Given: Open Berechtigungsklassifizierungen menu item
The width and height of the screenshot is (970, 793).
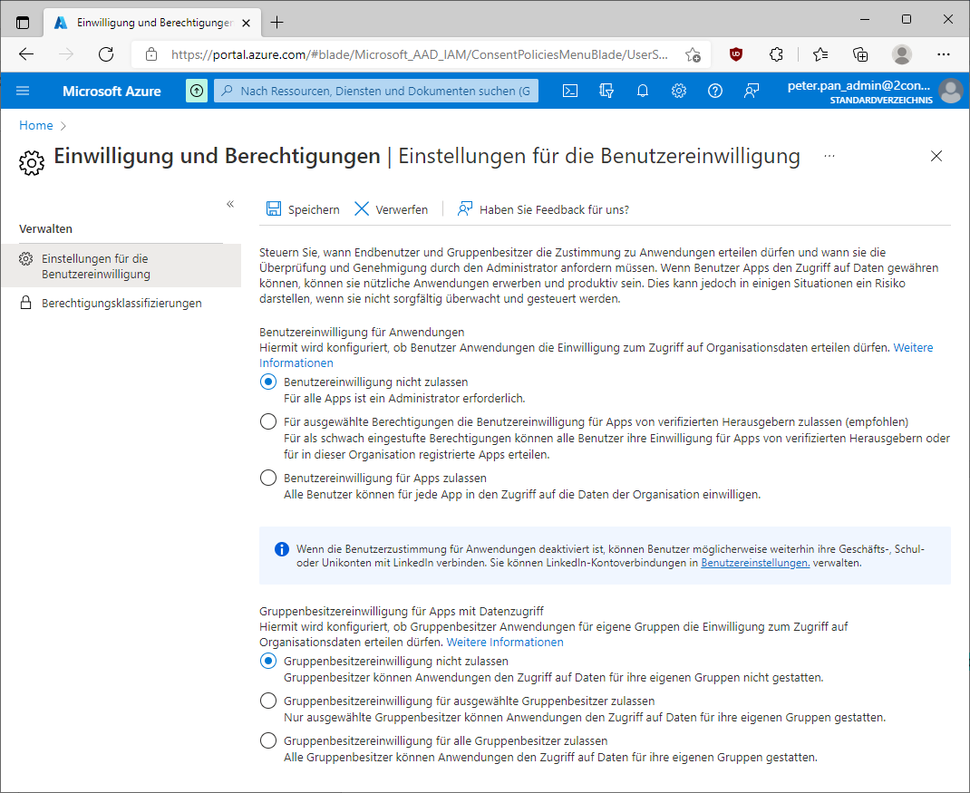Looking at the screenshot, I should [x=121, y=303].
